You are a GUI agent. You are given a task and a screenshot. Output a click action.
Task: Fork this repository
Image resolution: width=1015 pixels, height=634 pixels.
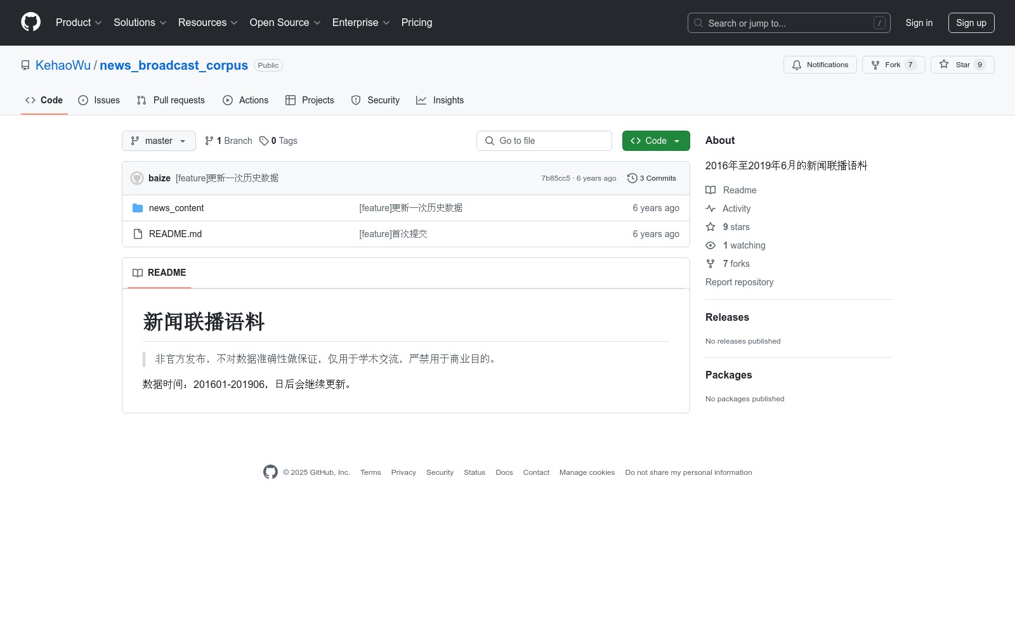point(893,65)
